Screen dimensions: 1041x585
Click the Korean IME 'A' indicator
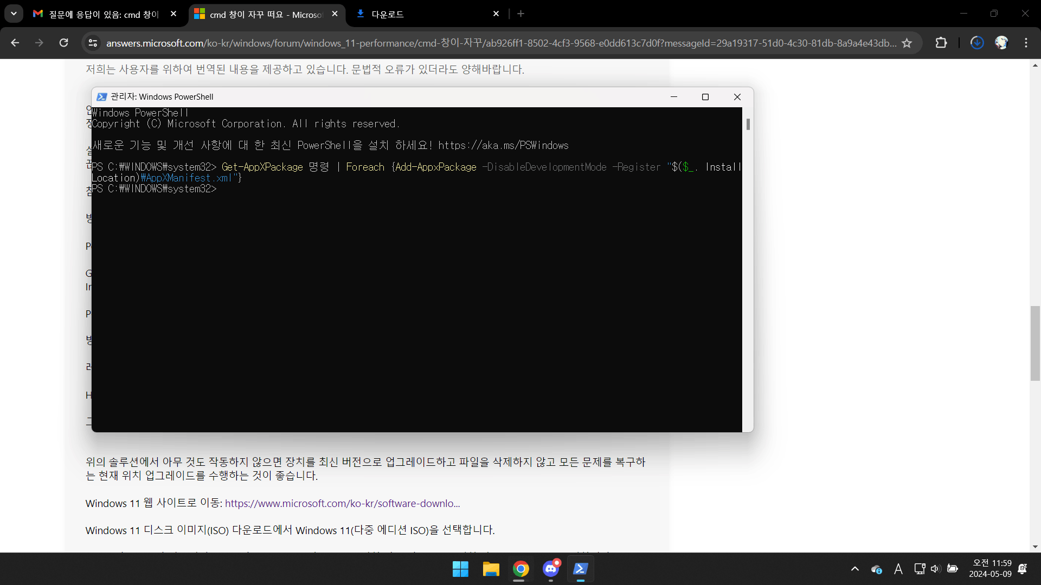coord(898,569)
